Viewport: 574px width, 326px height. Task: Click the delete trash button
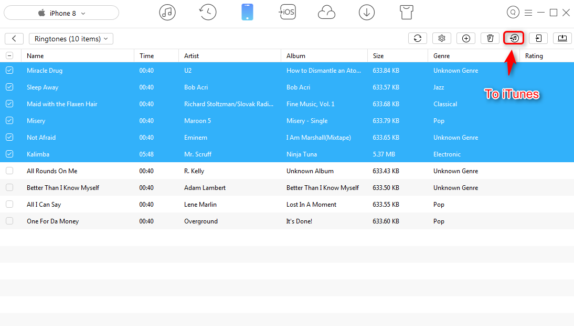(490, 38)
